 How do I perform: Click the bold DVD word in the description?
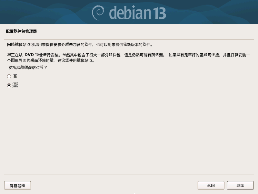pos(29,55)
